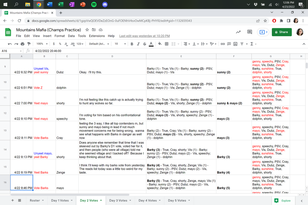Open Spotify from the taskbar
The image size is (308, 205).
pyautogui.click(x=94, y=5)
